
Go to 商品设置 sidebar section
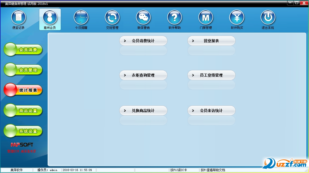coord(23,111)
